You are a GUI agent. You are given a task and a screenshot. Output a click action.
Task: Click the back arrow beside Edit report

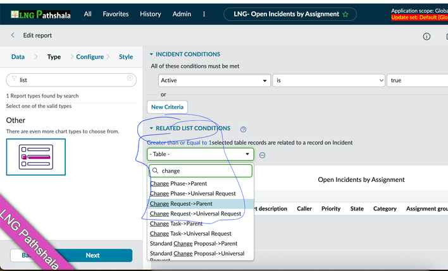point(13,35)
